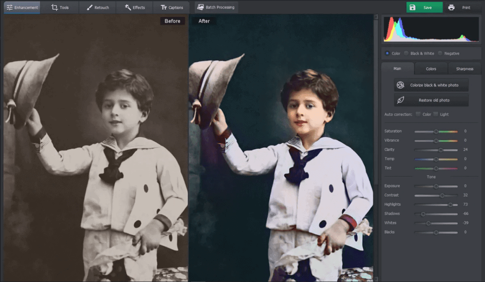Click the Before label on image
The image size is (485, 282).
pyautogui.click(x=172, y=21)
